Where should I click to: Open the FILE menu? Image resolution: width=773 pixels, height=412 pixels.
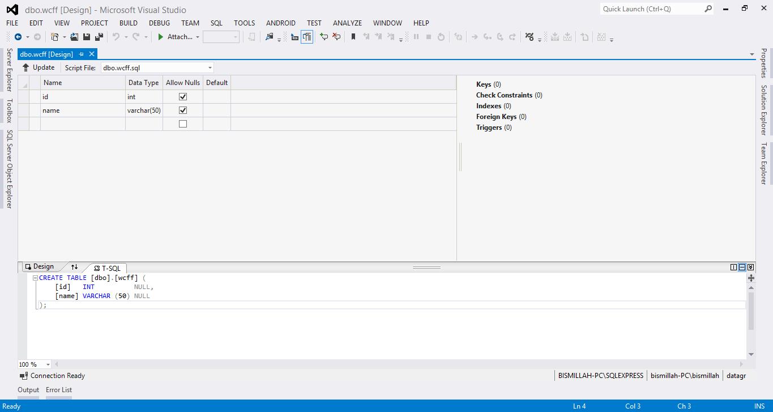click(x=12, y=23)
